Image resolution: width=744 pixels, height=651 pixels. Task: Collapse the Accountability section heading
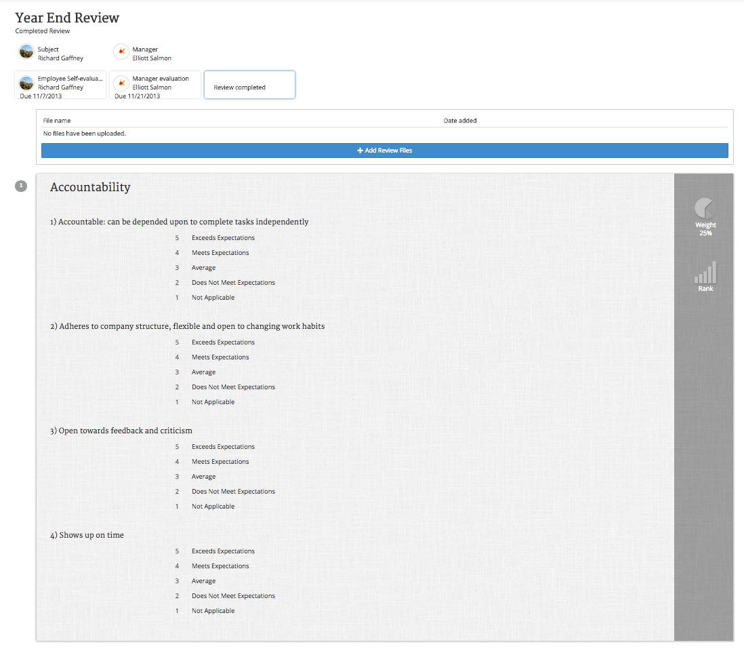point(90,186)
